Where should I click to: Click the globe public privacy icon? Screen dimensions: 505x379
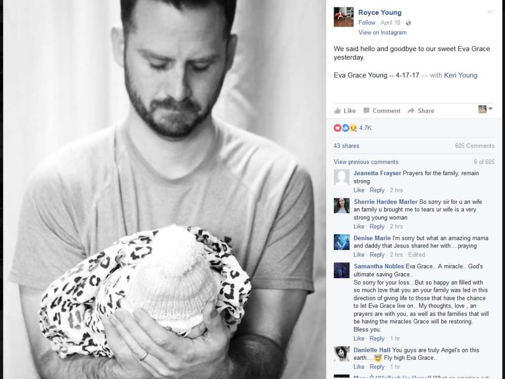click(408, 23)
